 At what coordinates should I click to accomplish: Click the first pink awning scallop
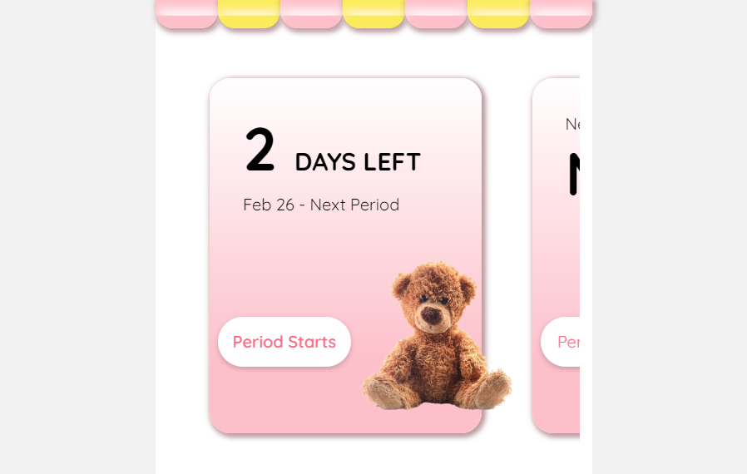click(x=186, y=14)
